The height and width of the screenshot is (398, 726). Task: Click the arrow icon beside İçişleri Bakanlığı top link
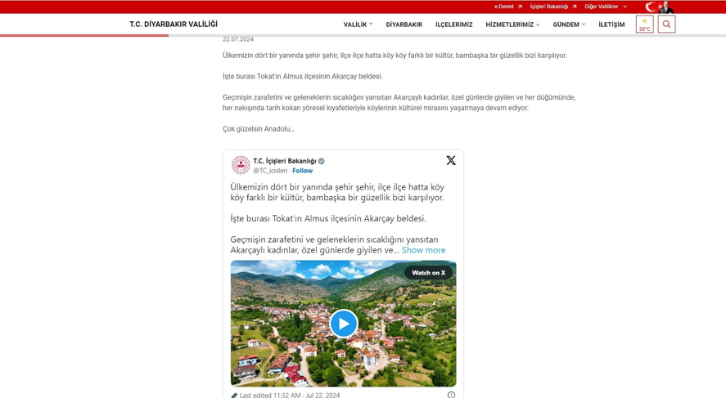click(574, 7)
